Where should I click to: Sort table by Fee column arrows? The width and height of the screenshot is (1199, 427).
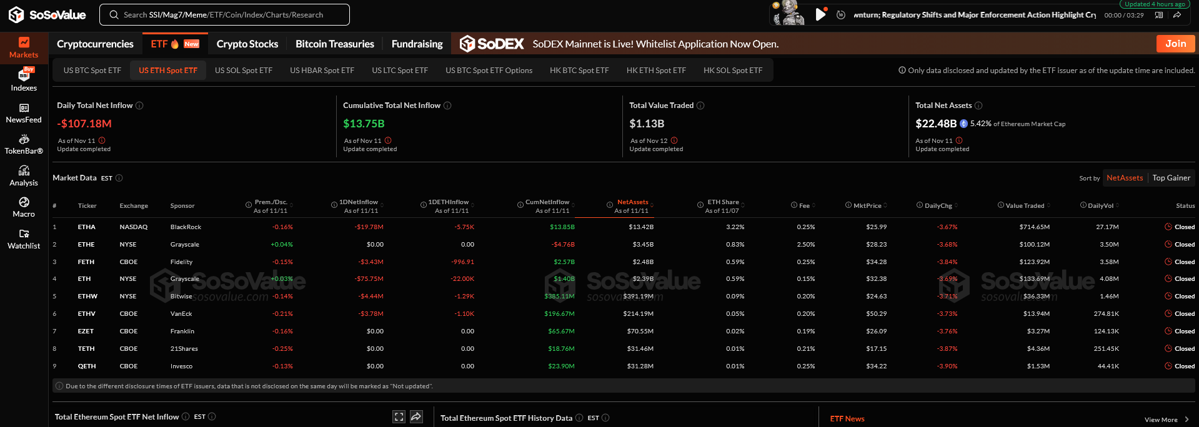813,205
